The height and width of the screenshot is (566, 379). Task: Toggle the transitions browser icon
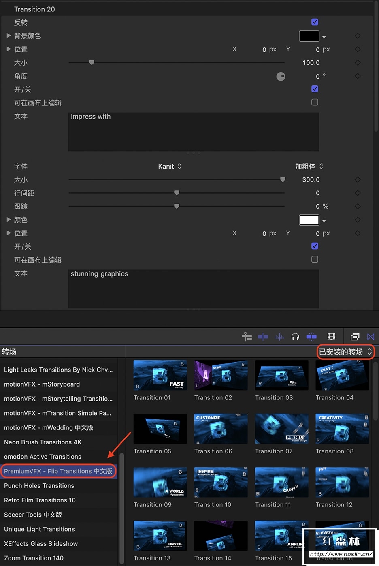[370, 337]
